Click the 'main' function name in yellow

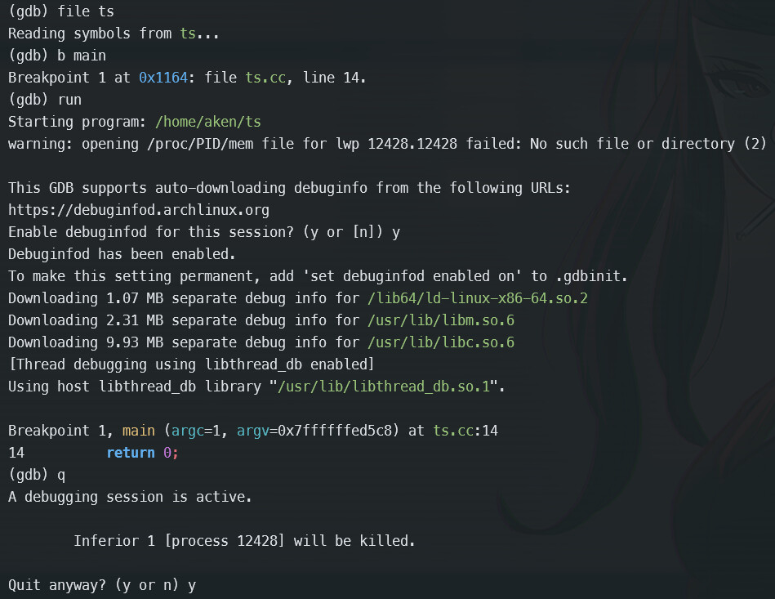(138, 431)
